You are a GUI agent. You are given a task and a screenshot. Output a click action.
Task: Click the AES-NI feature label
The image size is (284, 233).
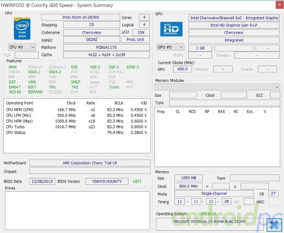click(x=15, y=92)
